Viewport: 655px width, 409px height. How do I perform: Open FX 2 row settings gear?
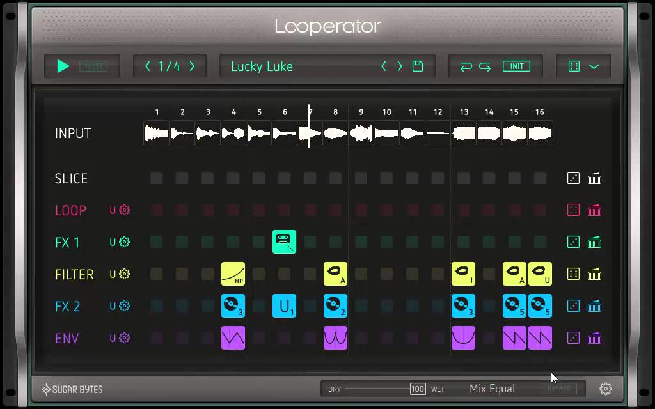coord(125,306)
